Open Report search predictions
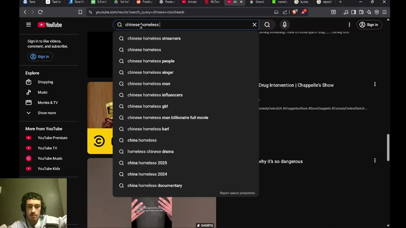Screen dimensions: 406x228 237,193
